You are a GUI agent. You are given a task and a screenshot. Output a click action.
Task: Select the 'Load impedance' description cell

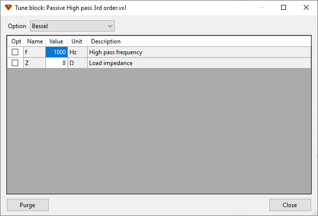[x=199, y=63]
